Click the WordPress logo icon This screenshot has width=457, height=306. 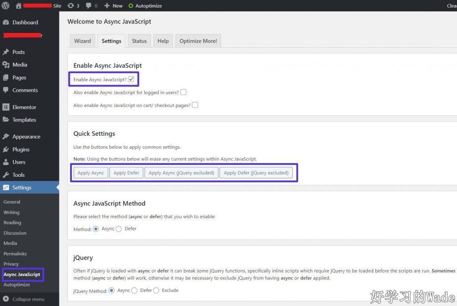click(5, 5)
